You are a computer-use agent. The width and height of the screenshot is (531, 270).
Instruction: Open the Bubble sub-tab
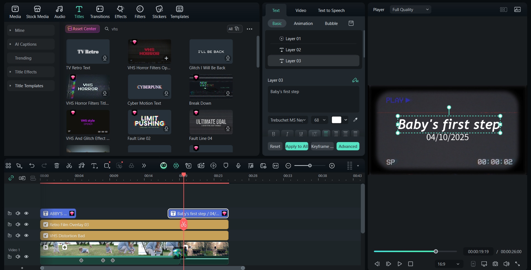click(331, 24)
